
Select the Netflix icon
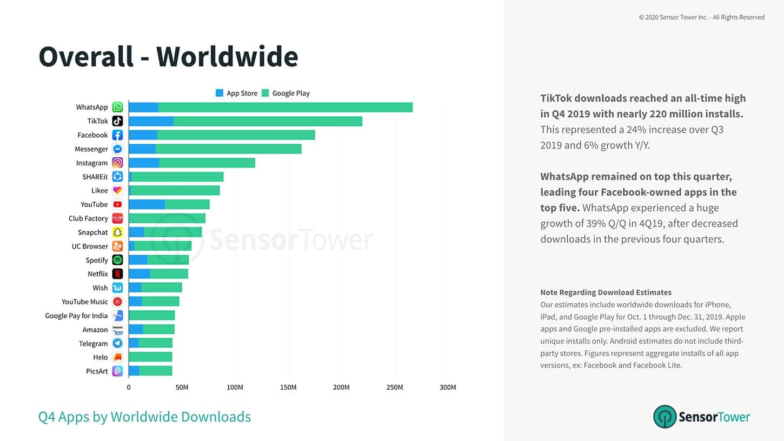118,273
